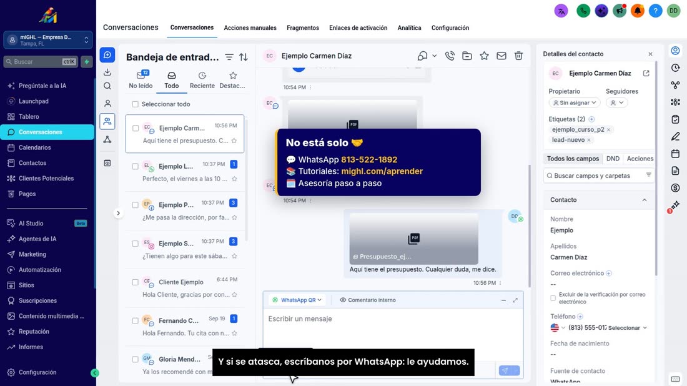Open Automatización in the sidebar

click(40, 270)
